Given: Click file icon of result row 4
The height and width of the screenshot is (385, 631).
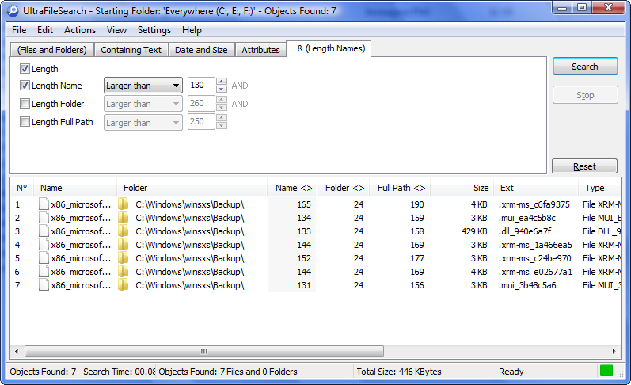Looking at the screenshot, I should point(44,245).
